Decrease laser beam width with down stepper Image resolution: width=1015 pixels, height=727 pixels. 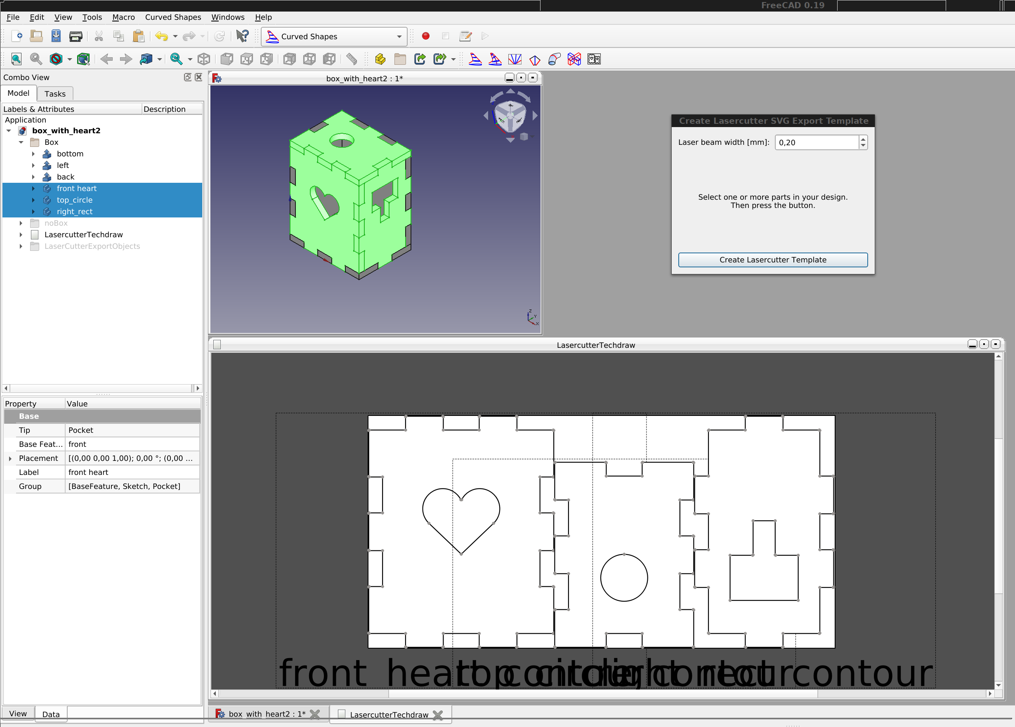pos(863,146)
